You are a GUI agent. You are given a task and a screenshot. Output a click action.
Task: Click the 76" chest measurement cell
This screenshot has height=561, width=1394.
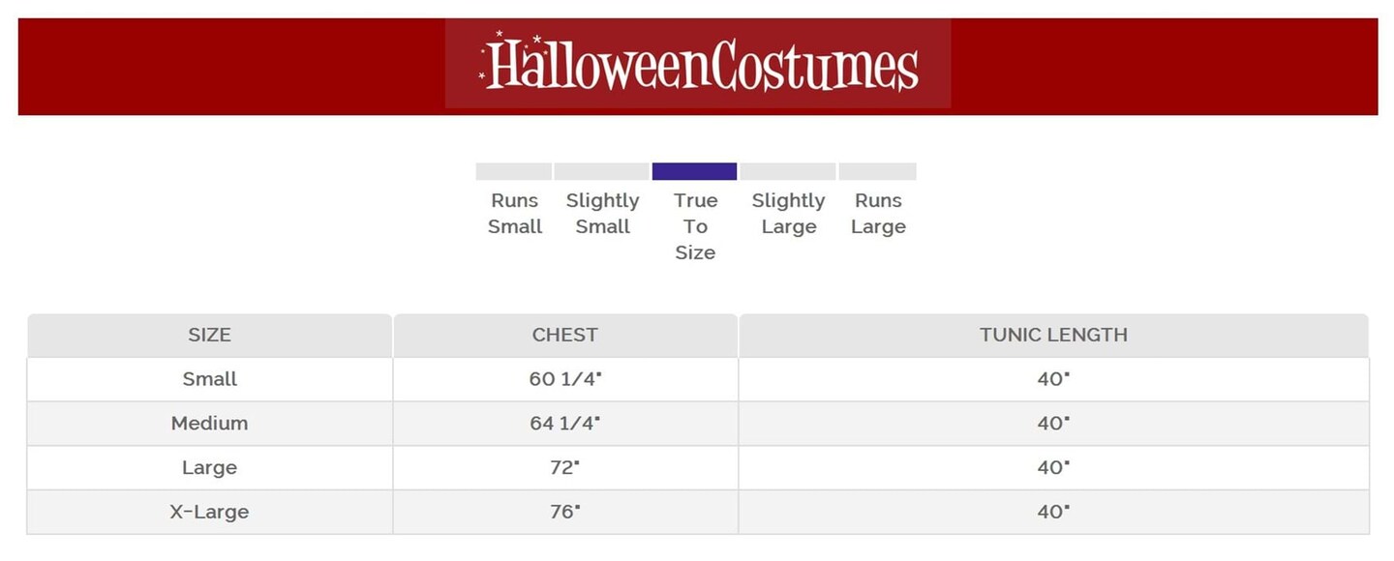point(565,513)
